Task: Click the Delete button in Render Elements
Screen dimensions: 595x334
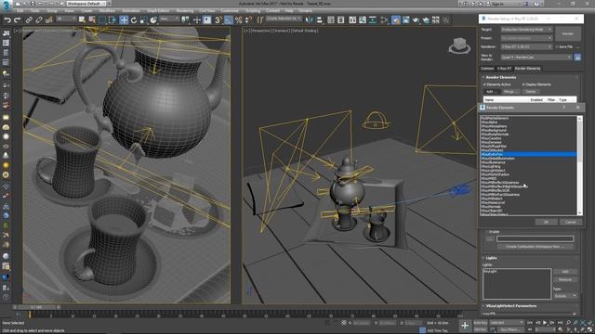Action: [531, 92]
